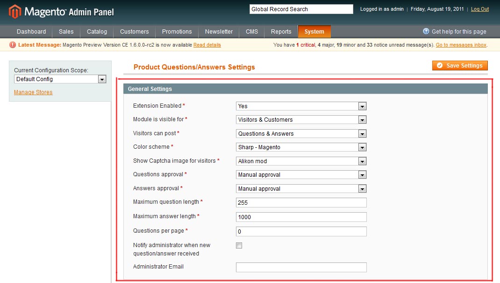Click Get help for this page
The height and width of the screenshot is (283, 500).
pyautogui.click(x=459, y=32)
